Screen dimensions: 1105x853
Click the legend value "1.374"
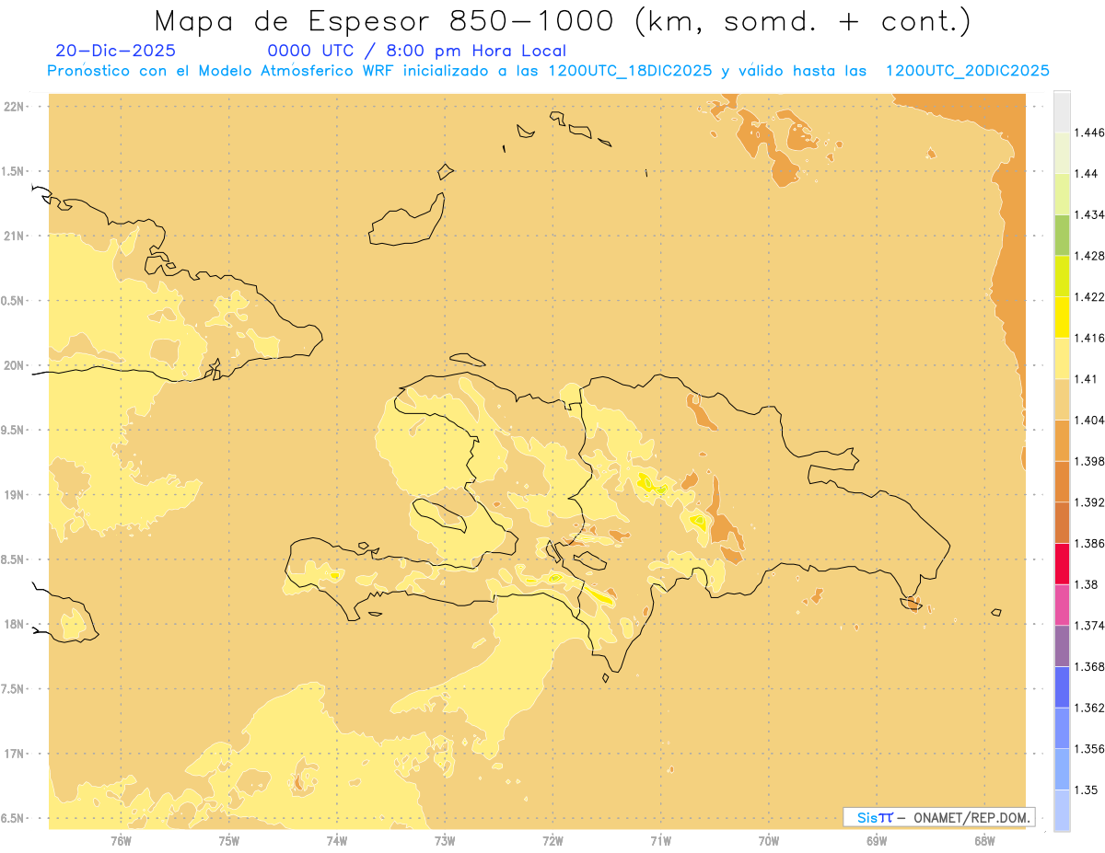[x=1090, y=626]
